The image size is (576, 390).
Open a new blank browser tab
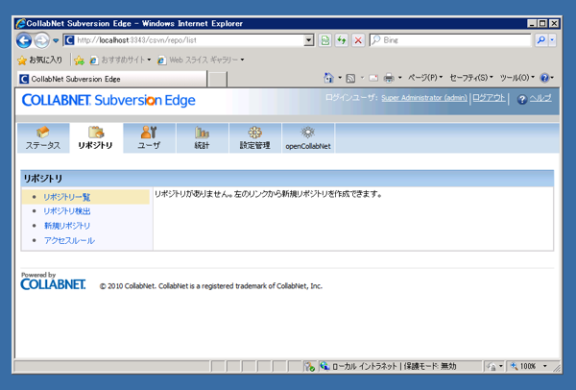(218, 79)
